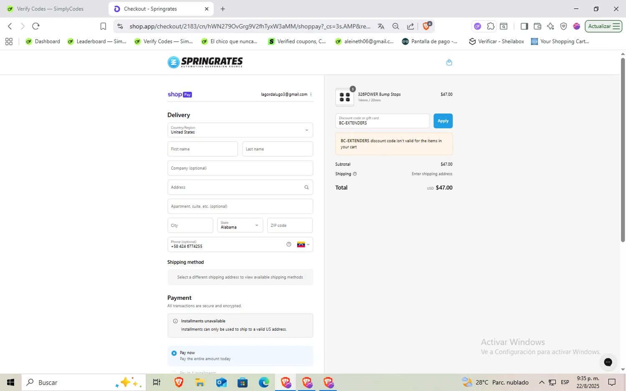Click the zoom magnifier icon in address bar
This screenshot has width=626, height=391.
[x=396, y=26]
